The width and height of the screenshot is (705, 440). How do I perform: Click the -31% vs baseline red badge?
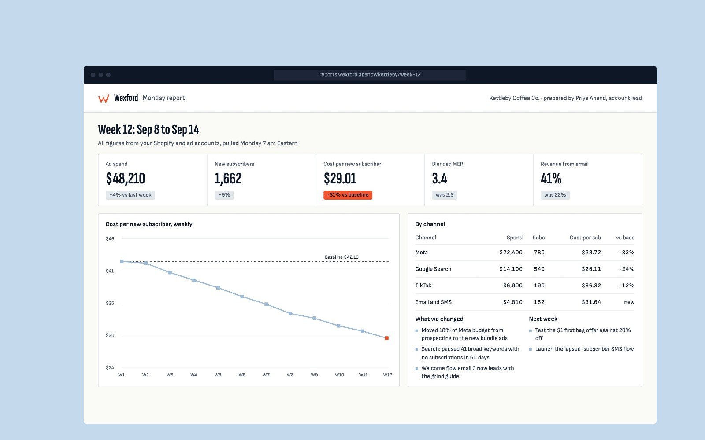pyautogui.click(x=348, y=195)
